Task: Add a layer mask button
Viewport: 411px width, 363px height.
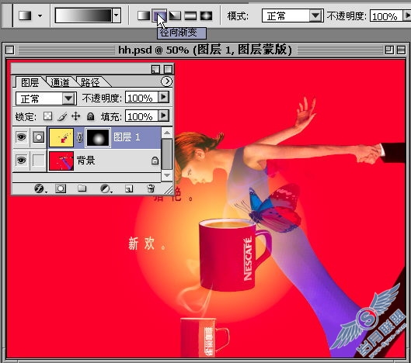Action: (61, 188)
